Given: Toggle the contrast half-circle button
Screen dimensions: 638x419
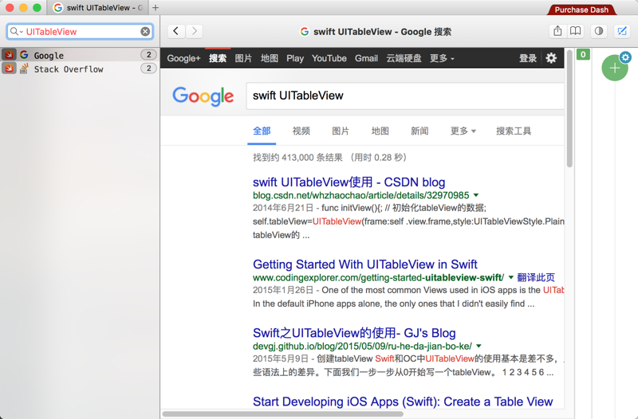Looking at the screenshot, I should (x=599, y=31).
